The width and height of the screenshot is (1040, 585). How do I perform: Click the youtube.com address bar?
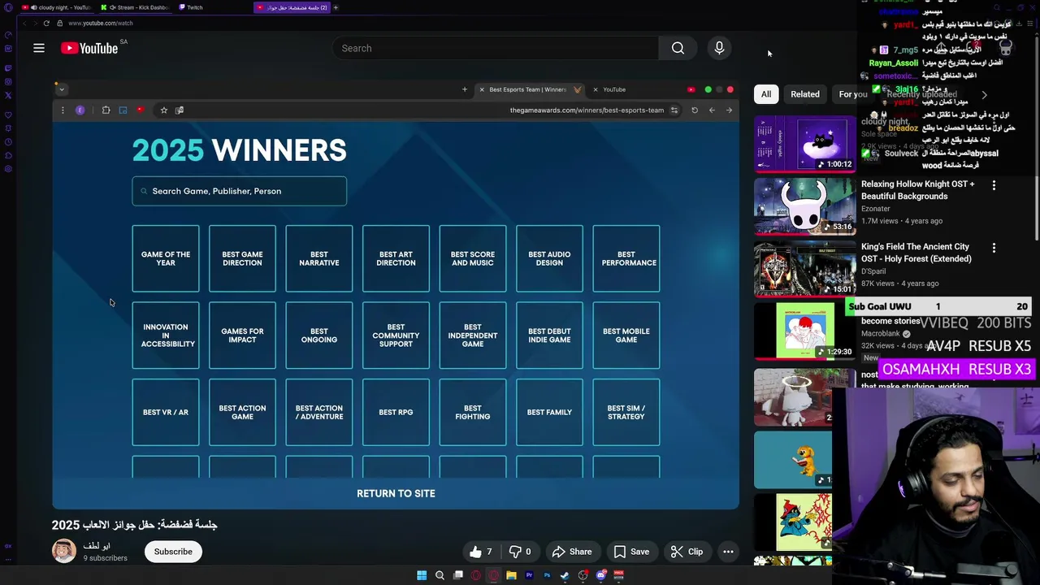pyautogui.click(x=101, y=23)
